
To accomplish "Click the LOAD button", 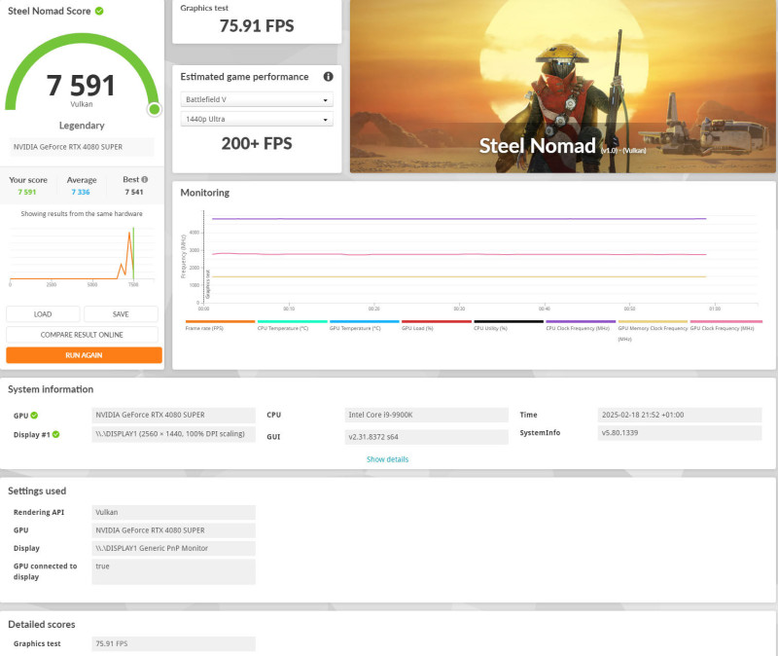I will [43, 314].
